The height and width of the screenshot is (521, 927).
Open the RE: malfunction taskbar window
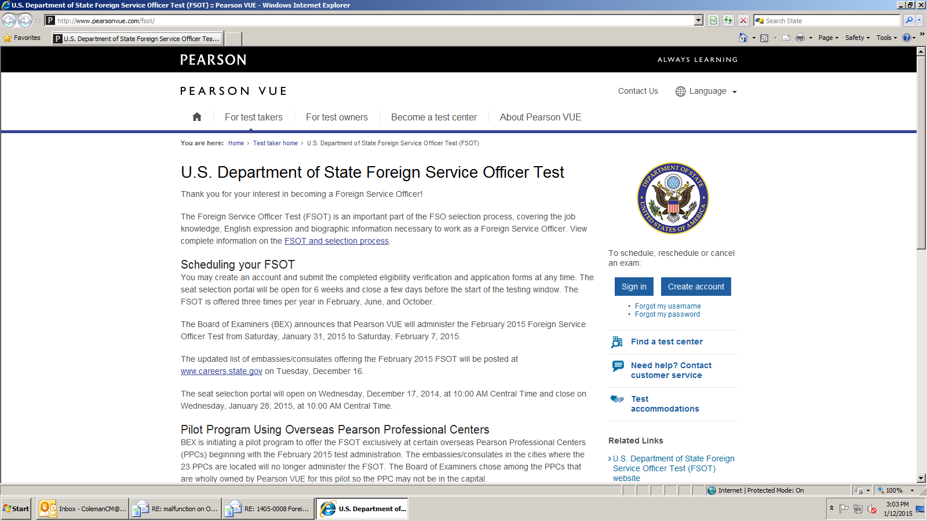click(175, 509)
